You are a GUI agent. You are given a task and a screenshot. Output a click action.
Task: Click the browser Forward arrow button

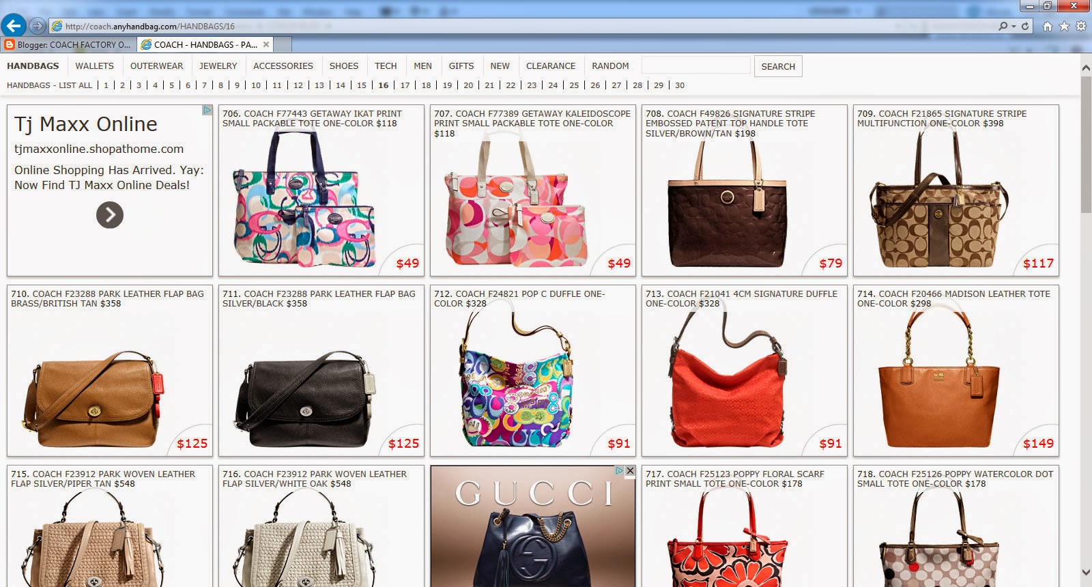pos(38,26)
